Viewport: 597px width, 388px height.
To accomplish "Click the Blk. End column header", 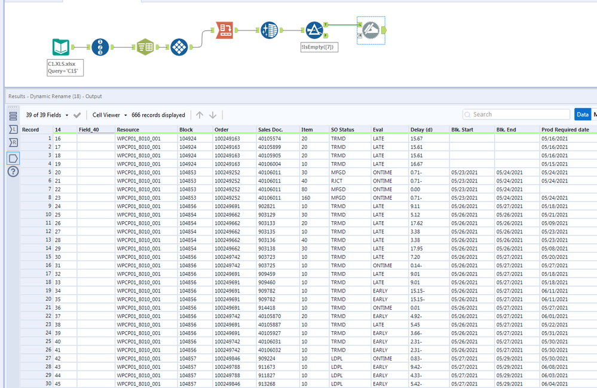I will [x=517, y=130].
